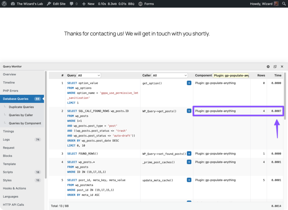The height and width of the screenshot is (210, 288).
Task: Open the Languages panel
Action: 22,197
